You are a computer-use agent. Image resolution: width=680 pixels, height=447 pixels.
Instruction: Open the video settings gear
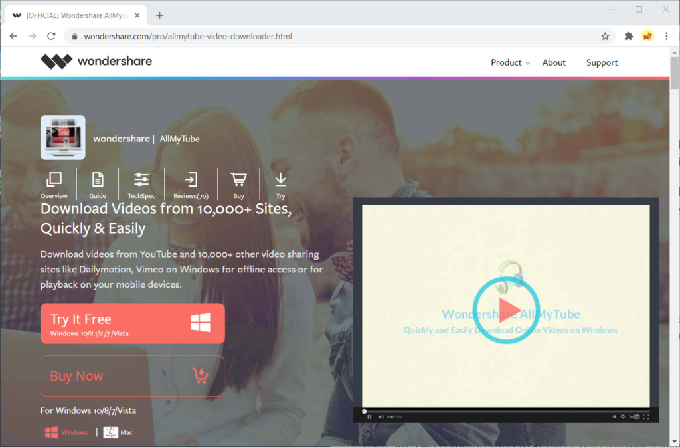click(x=623, y=417)
